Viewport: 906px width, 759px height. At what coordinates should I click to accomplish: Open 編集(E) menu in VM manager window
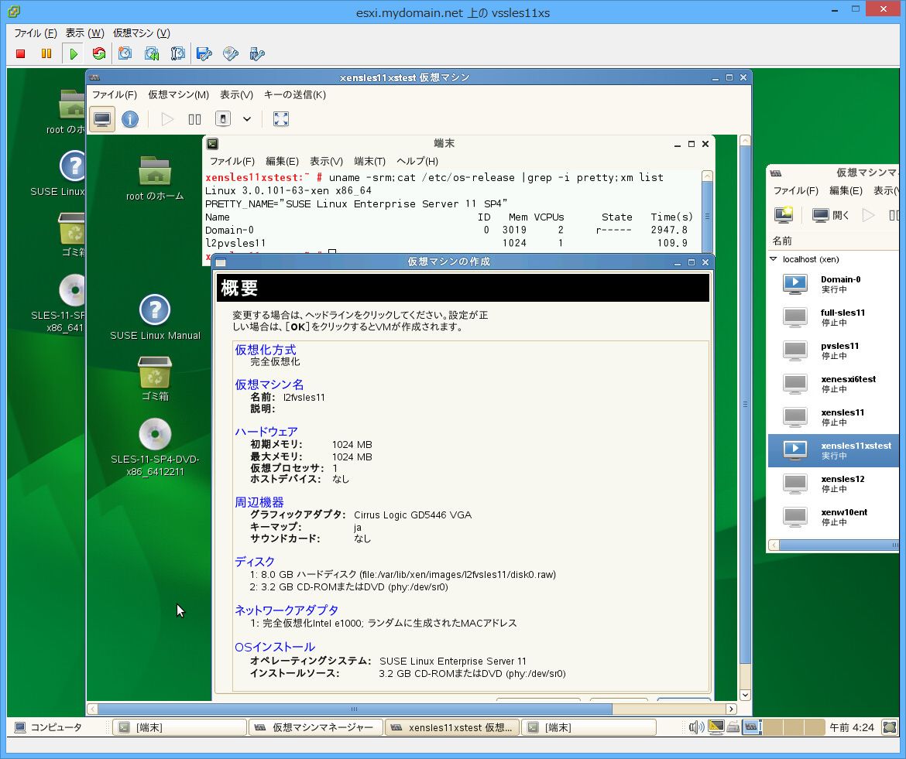pyautogui.click(x=846, y=190)
